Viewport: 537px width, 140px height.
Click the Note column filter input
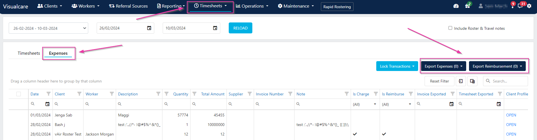(322, 104)
